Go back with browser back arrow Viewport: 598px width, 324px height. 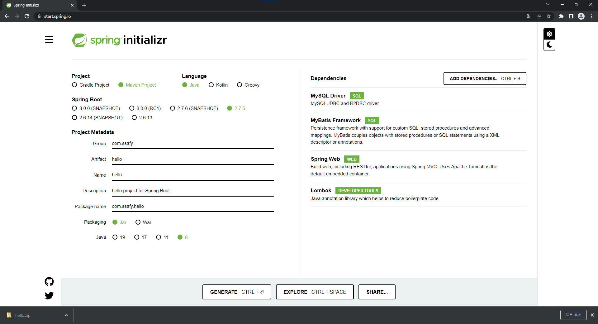7,16
